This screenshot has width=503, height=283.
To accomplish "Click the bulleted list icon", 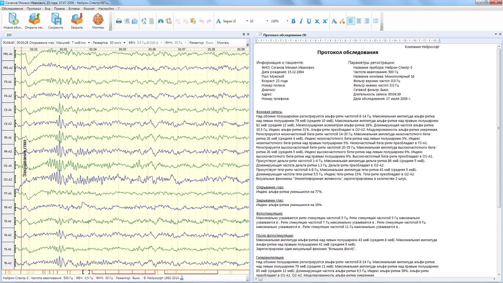I will click(x=376, y=21).
